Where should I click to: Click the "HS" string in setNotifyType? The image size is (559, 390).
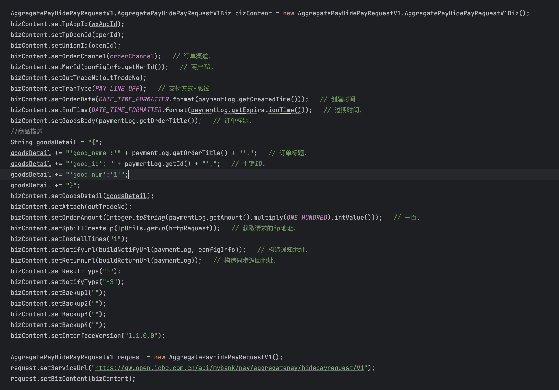click(110, 282)
